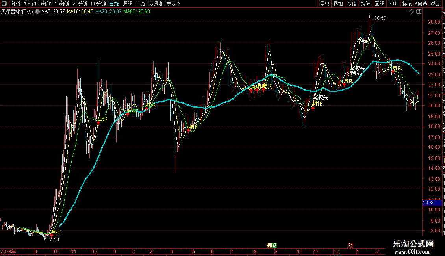Switch to the 分时 tab
This screenshot has width=445, height=256.
click(x=15, y=4)
